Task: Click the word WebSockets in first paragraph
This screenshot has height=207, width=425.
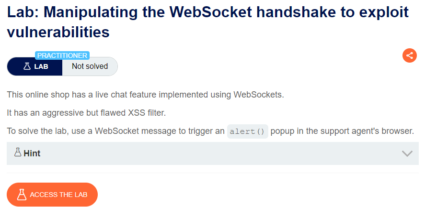Action: coord(259,95)
